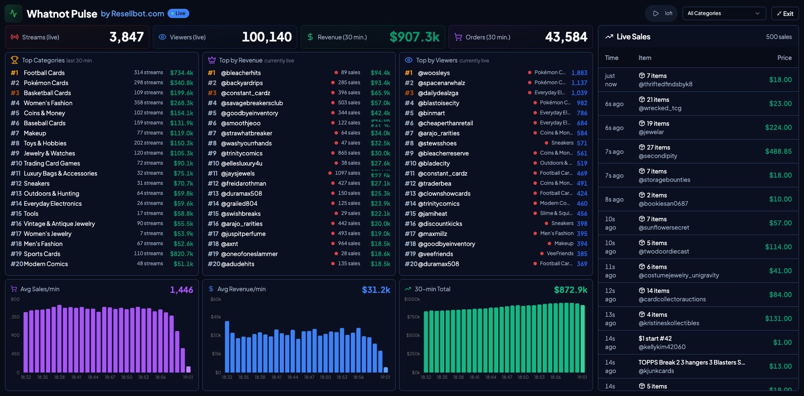Click package icon for 27 items sale
The width and height of the screenshot is (804, 396).
(x=642, y=147)
